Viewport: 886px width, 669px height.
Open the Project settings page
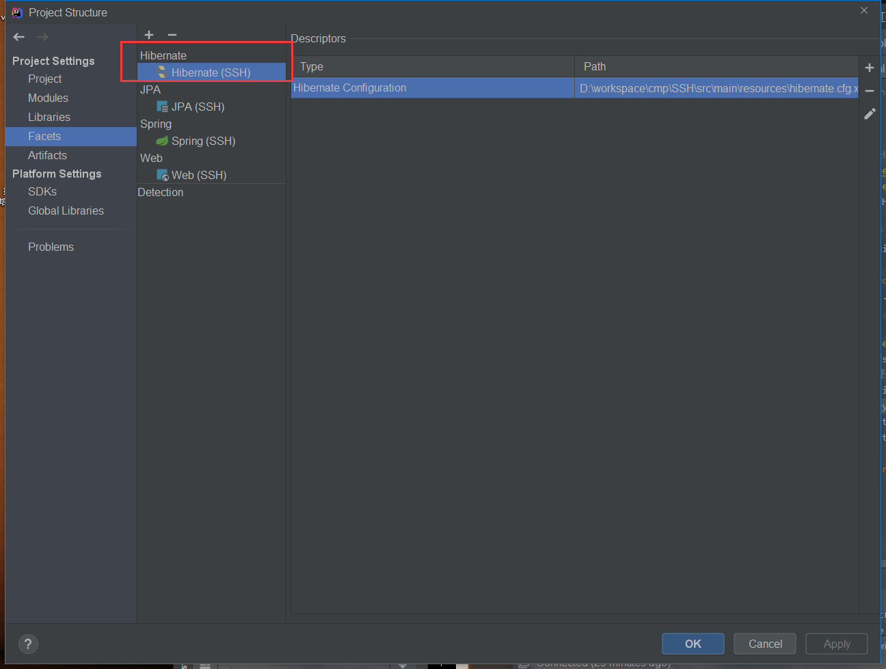click(44, 79)
